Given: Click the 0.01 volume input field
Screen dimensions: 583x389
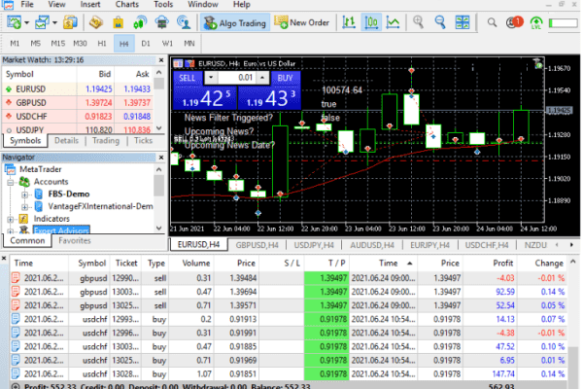Looking at the screenshot, I should point(237,78).
